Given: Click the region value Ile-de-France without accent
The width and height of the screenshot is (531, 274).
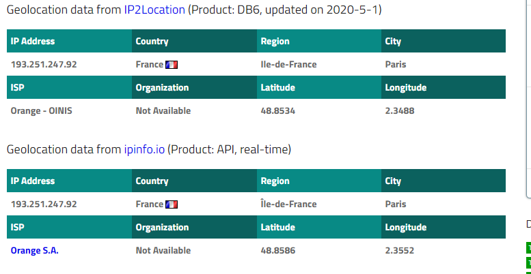Looking at the screenshot, I should click(288, 64).
